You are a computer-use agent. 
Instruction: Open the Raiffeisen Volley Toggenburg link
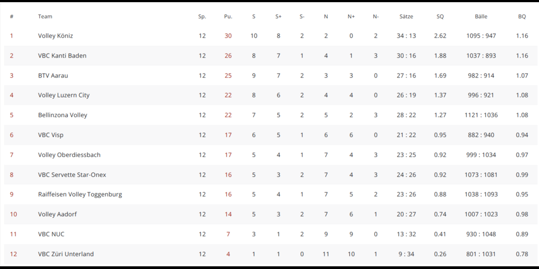(80, 194)
